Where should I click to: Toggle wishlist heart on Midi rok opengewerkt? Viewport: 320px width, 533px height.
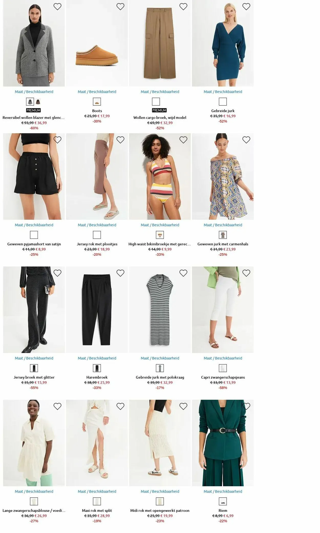183,406
